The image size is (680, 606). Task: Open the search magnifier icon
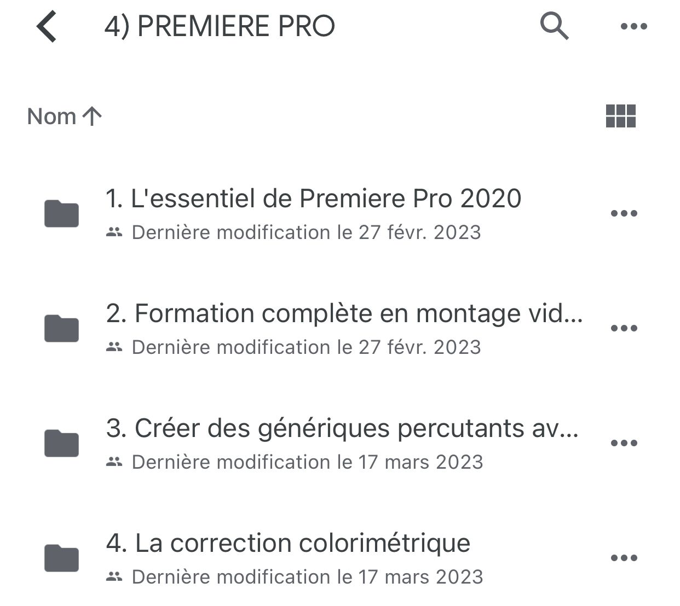(x=554, y=26)
